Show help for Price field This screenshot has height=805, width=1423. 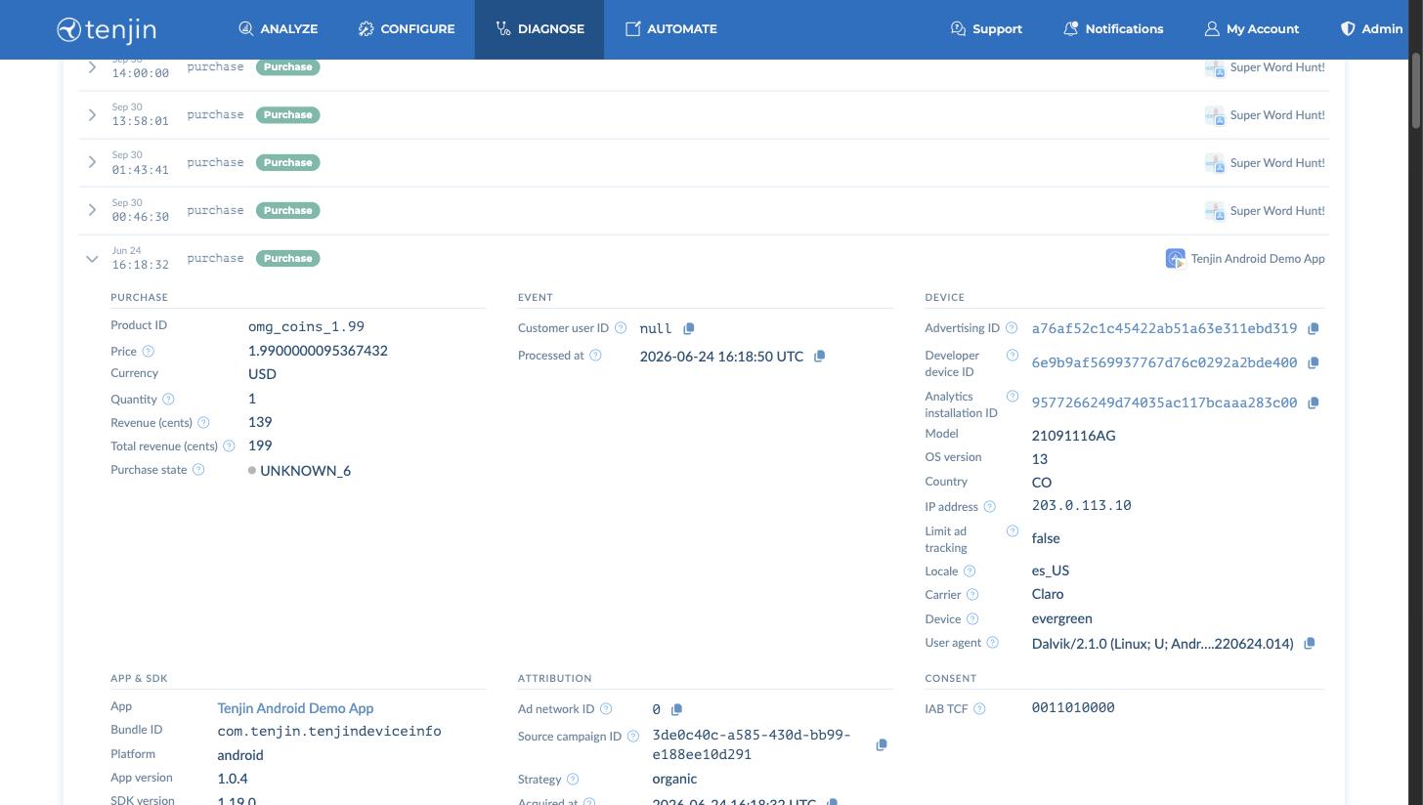(x=149, y=352)
